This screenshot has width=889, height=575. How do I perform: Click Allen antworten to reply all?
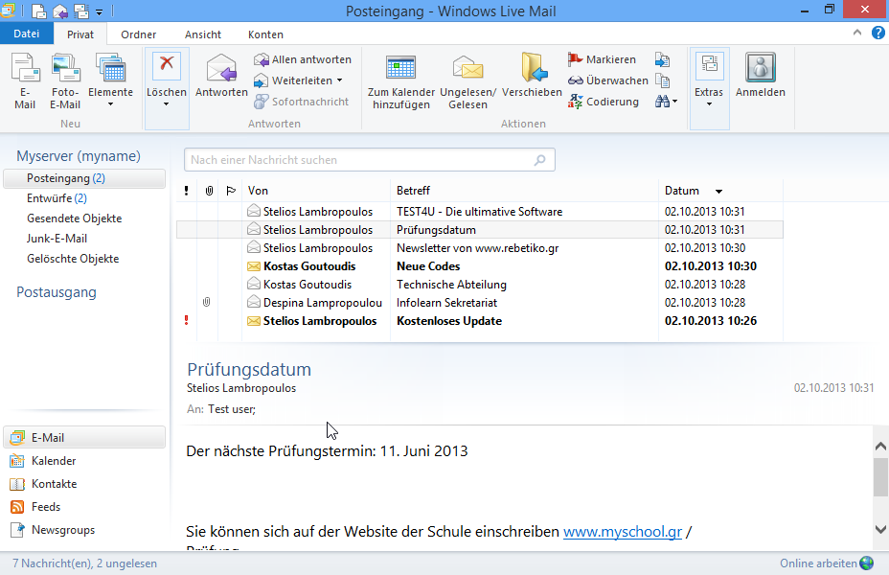coord(303,59)
